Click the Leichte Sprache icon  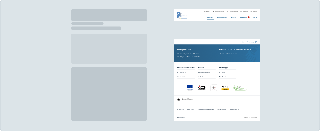(228, 12)
